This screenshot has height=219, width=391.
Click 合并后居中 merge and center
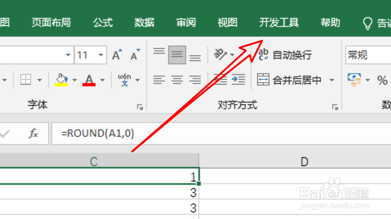pos(289,80)
